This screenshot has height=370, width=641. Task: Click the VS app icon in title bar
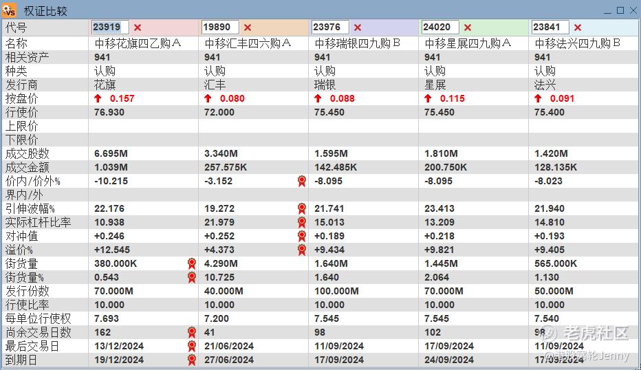click(9, 10)
